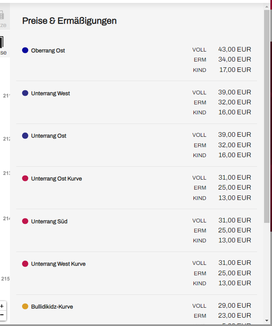
Task: Click the Unterrang Ost Kurve red dot
Action: click(x=25, y=178)
